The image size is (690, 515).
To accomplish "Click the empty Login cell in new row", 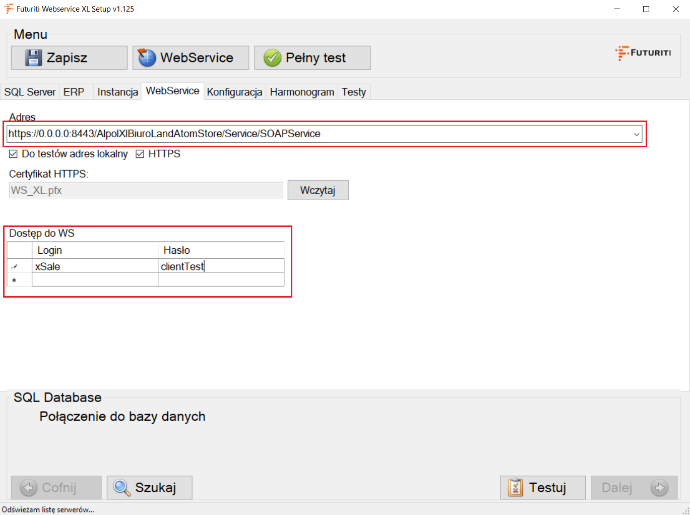I will pos(95,280).
